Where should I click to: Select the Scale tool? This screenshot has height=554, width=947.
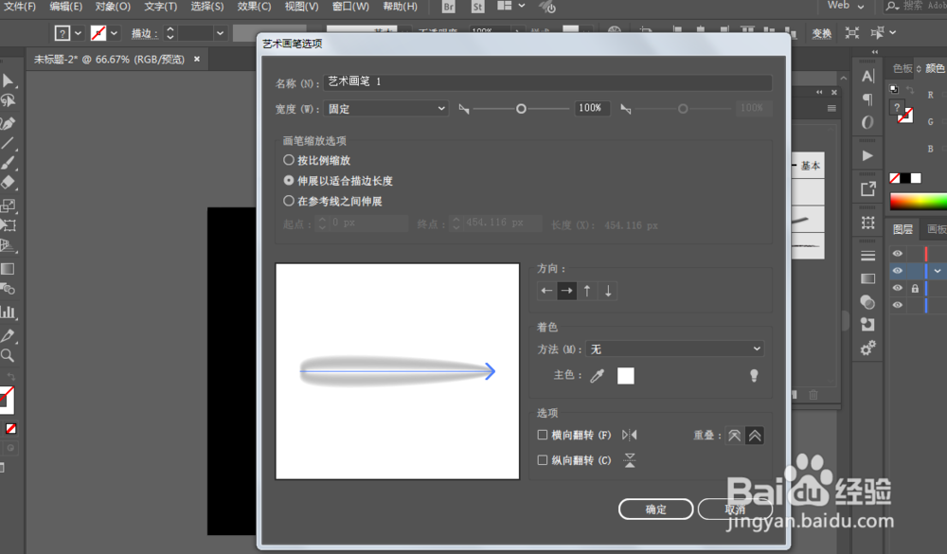click(x=8, y=206)
